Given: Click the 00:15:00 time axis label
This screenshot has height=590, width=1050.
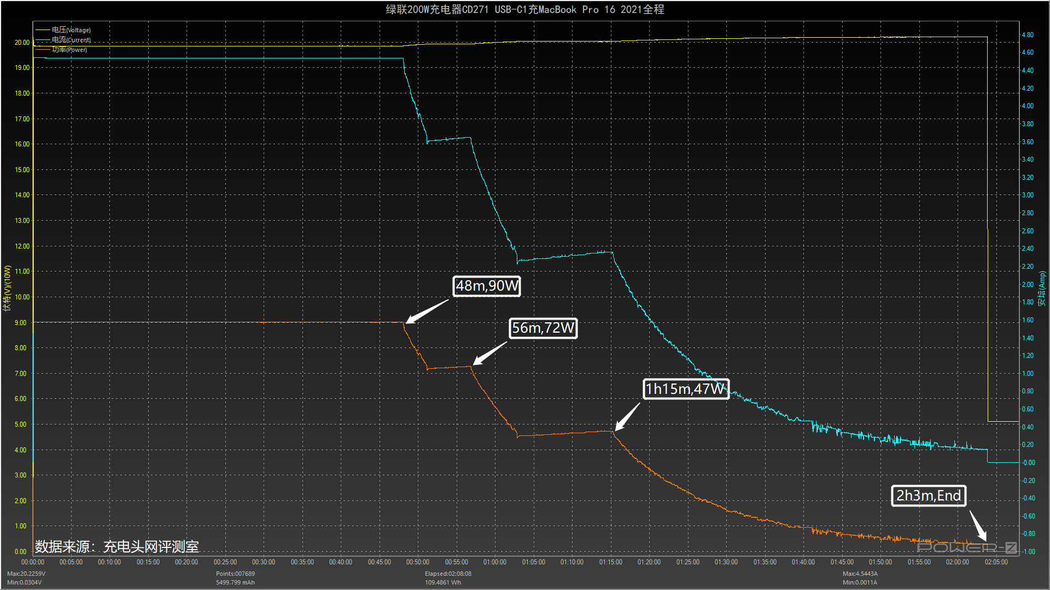Looking at the screenshot, I should click(x=148, y=562).
